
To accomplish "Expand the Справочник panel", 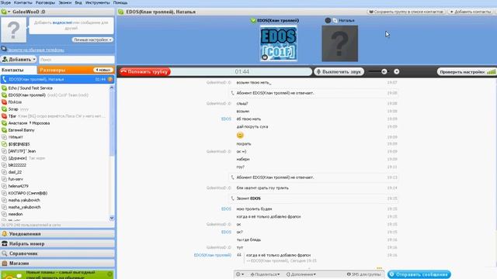I will coord(57,253).
